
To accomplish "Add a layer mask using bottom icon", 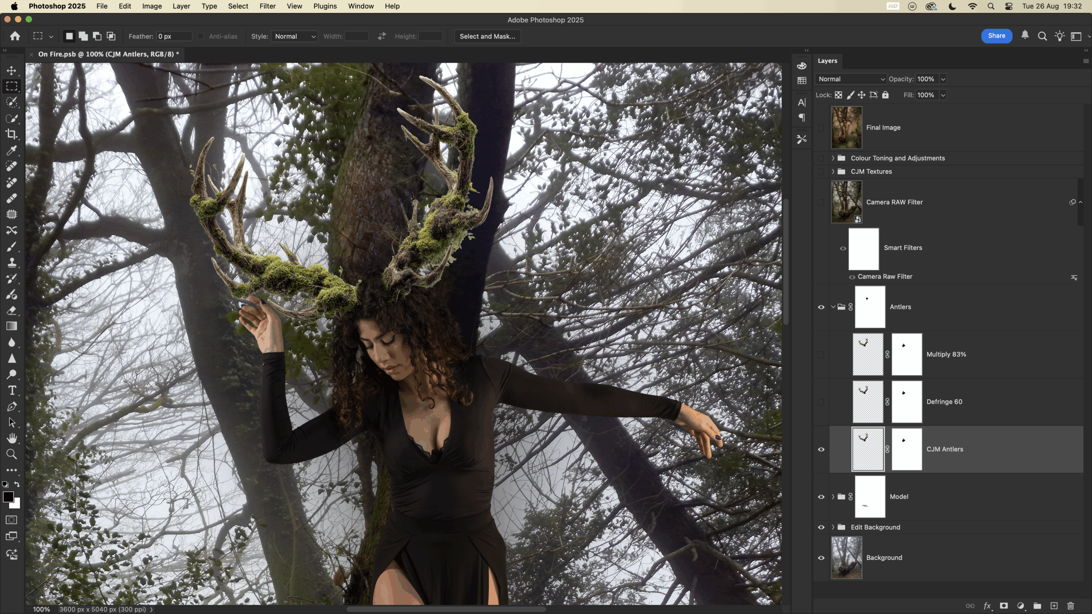I will [x=1004, y=606].
